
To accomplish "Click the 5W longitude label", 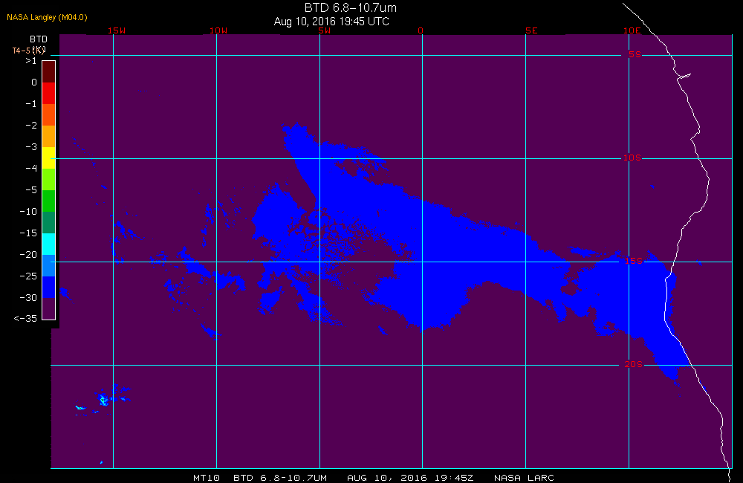I will tap(325, 30).
